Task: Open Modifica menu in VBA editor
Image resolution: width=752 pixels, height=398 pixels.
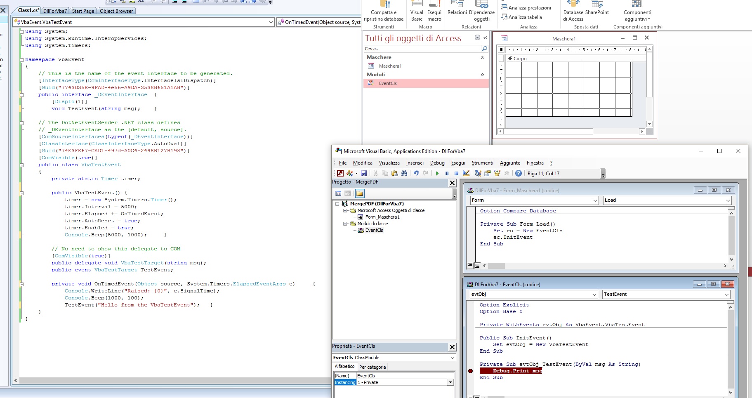Action: pyautogui.click(x=363, y=163)
